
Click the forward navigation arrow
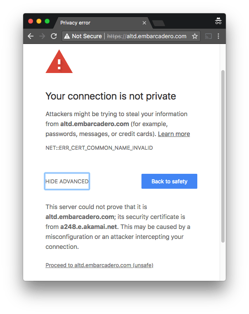point(42,36)
